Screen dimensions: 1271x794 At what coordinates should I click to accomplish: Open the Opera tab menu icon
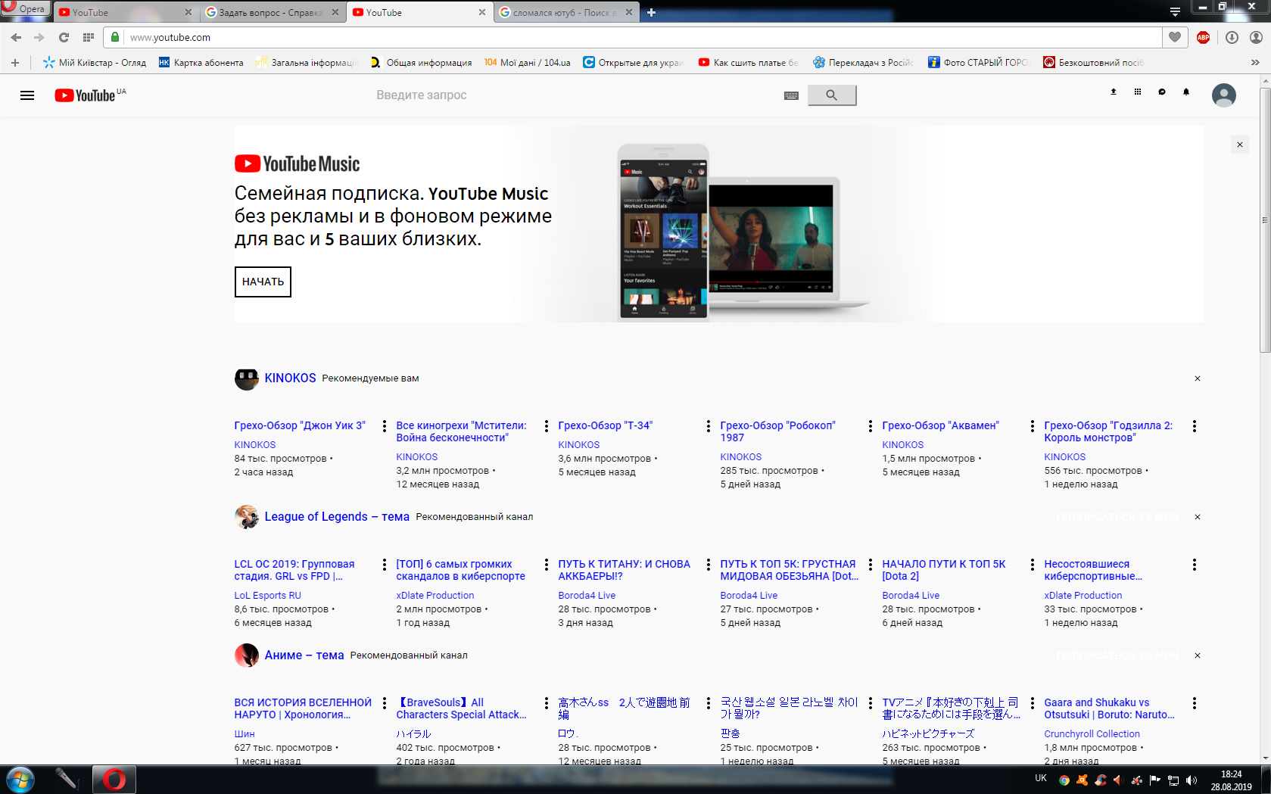(x=1175, y=11)
